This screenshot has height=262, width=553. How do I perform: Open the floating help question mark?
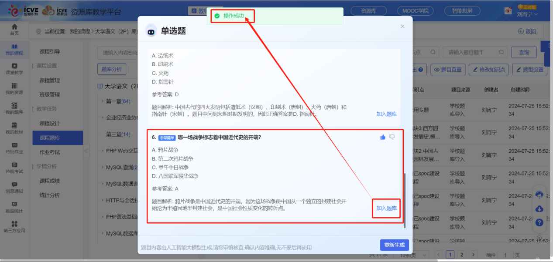[x=539, y=223]
